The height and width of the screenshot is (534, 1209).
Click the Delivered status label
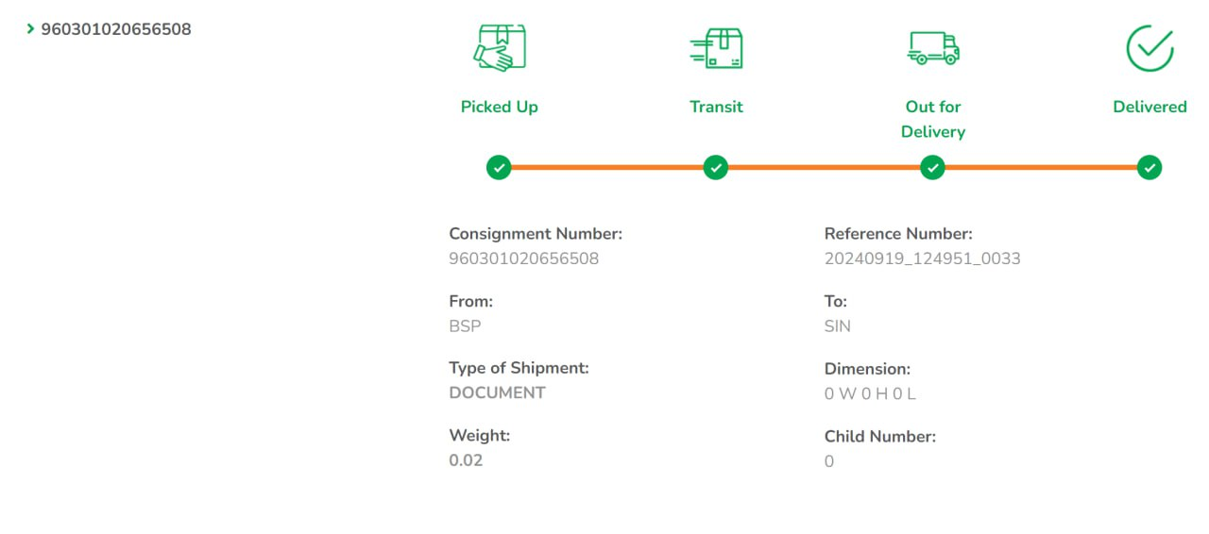tap(1149, 107)
